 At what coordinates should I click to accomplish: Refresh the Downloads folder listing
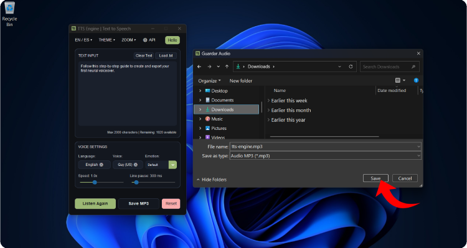click(x=351, y=67)
